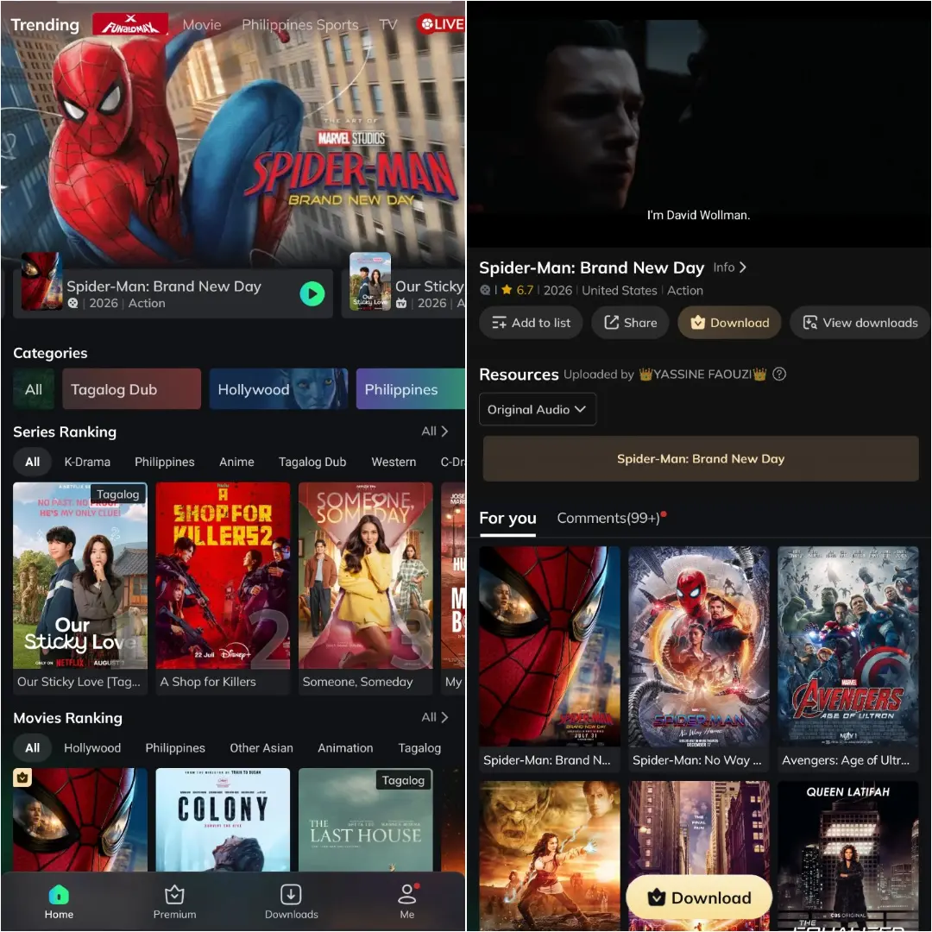Open the Funalomax branded tab logo
Screen dimensions: 932x932
point(130,25)
